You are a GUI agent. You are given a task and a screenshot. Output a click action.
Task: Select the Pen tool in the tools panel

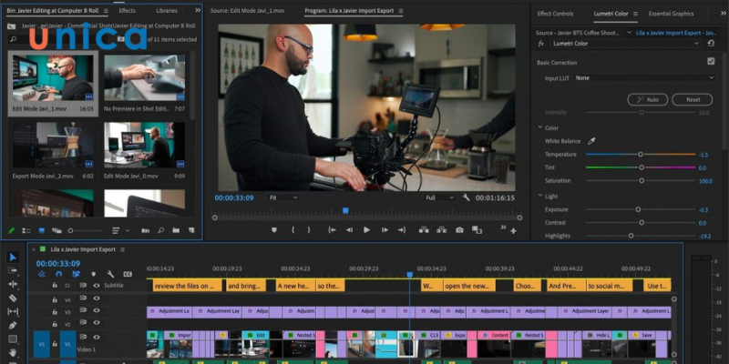point(13,325)
